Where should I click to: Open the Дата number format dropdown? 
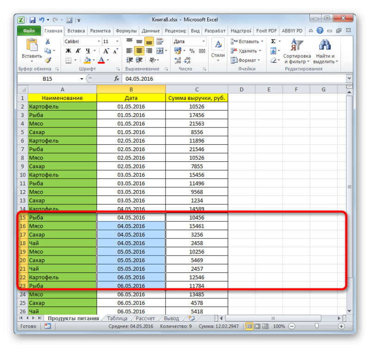point(203,42)
